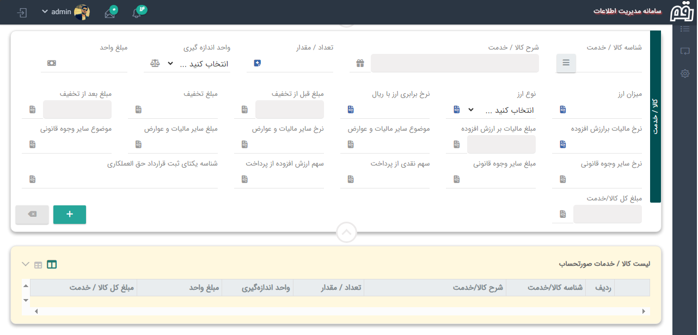Open the hamburger menu beside شناسه کالا / خدمت
698x335 pixels.
click(x=566, y=63)
